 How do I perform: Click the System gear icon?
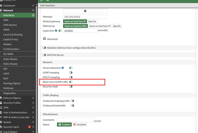(1, 122)
